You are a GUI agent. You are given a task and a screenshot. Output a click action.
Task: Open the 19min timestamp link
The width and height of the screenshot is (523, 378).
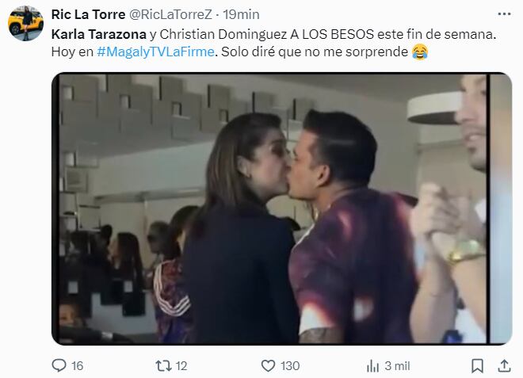coord(241,14)
